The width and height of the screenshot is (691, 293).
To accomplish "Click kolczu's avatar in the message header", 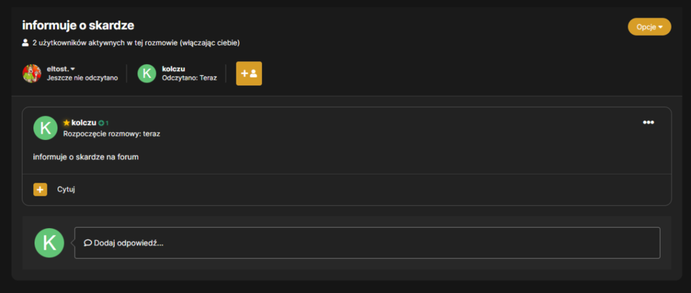I will tap(46, 128).
